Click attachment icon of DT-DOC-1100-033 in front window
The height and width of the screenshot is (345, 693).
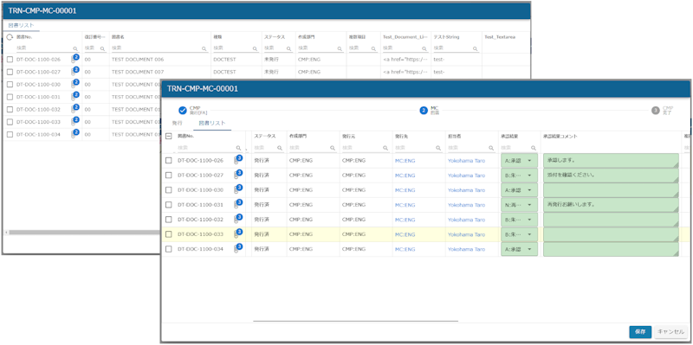pos(238,233)
